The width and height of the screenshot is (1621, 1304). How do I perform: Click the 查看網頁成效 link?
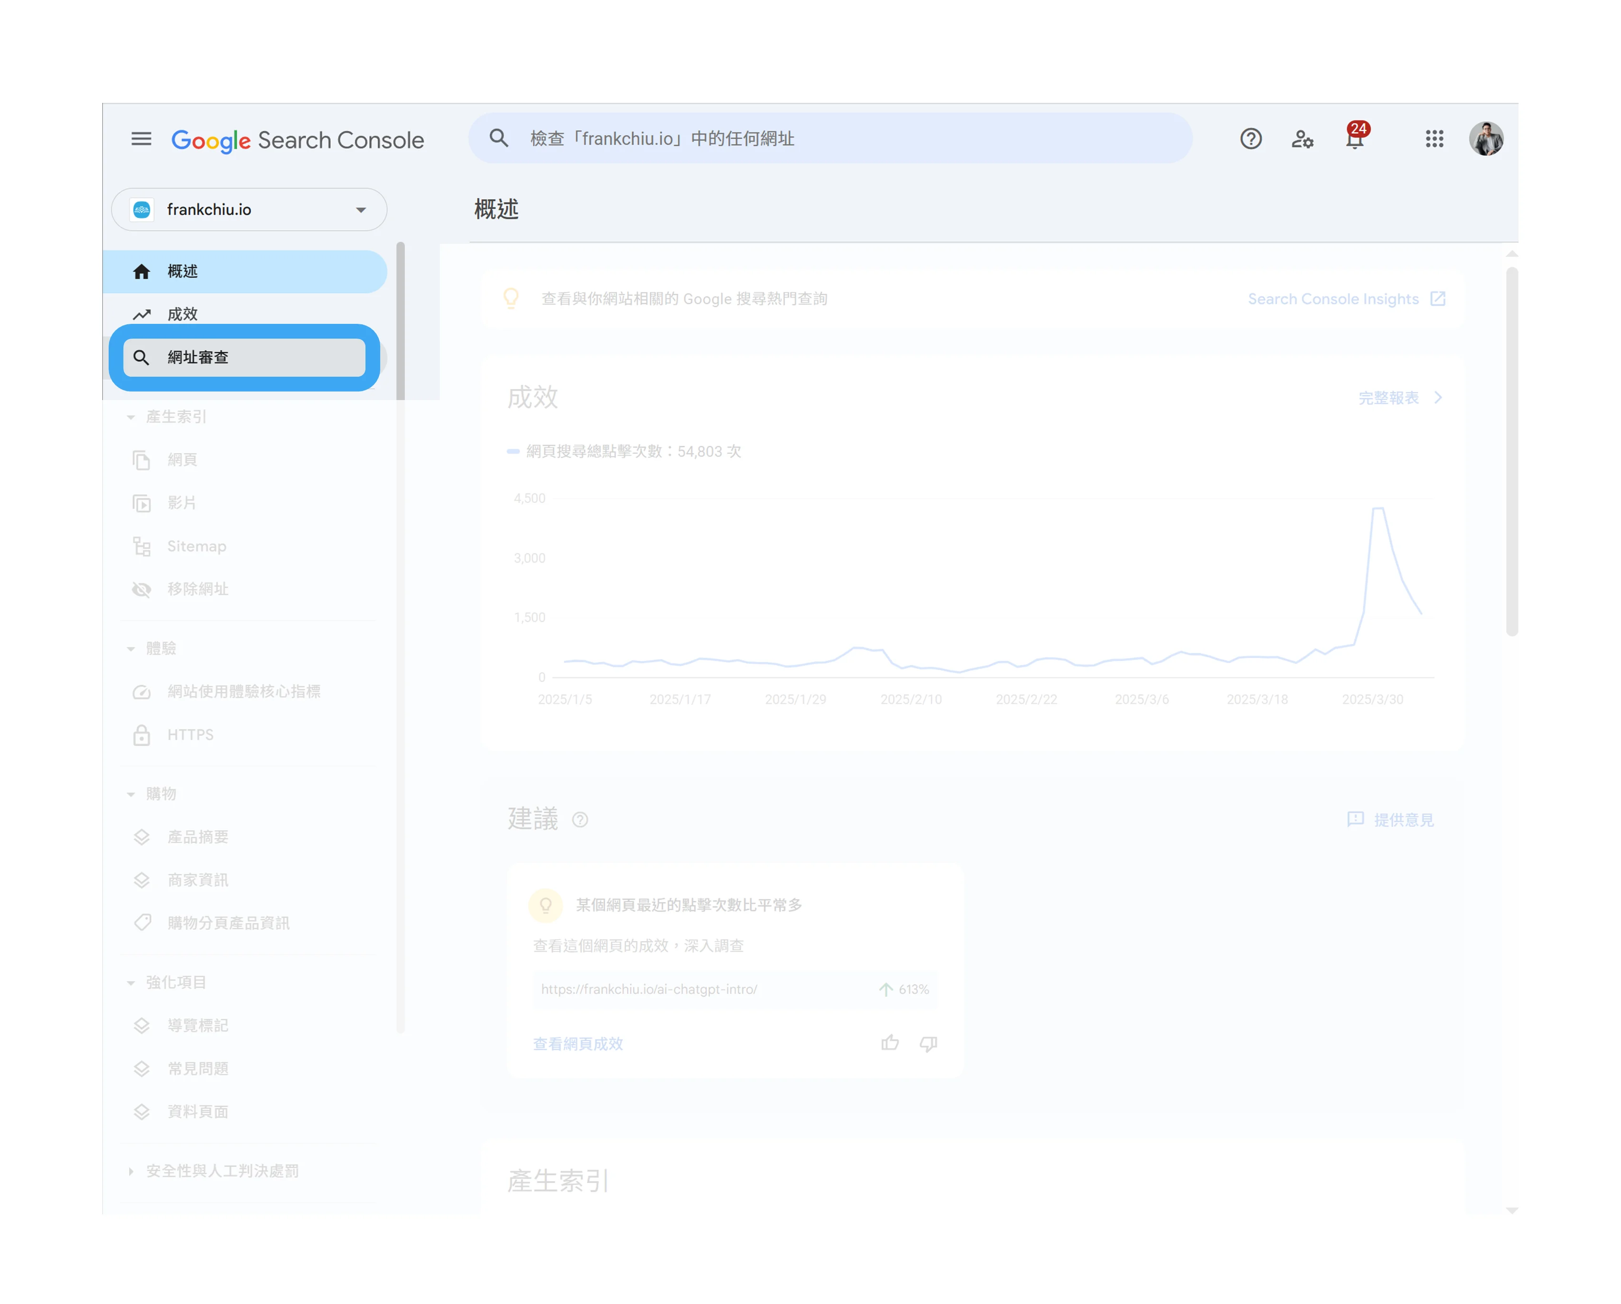click(577, 1044)
